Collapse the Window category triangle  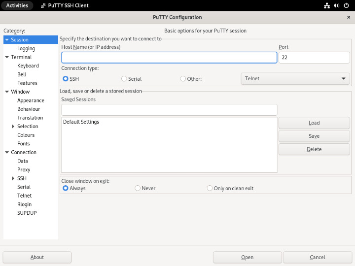coord(7,92)
